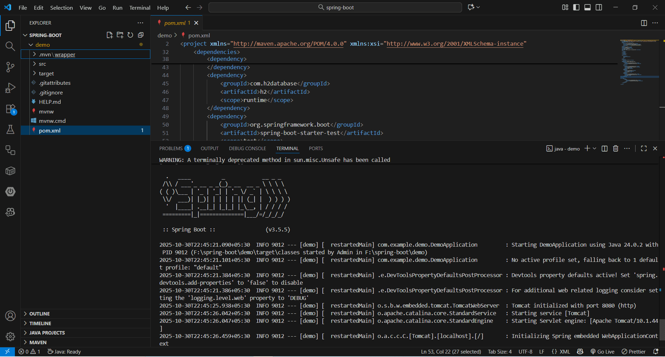
Task: Open the Run and Debug view
Action: 10,88
